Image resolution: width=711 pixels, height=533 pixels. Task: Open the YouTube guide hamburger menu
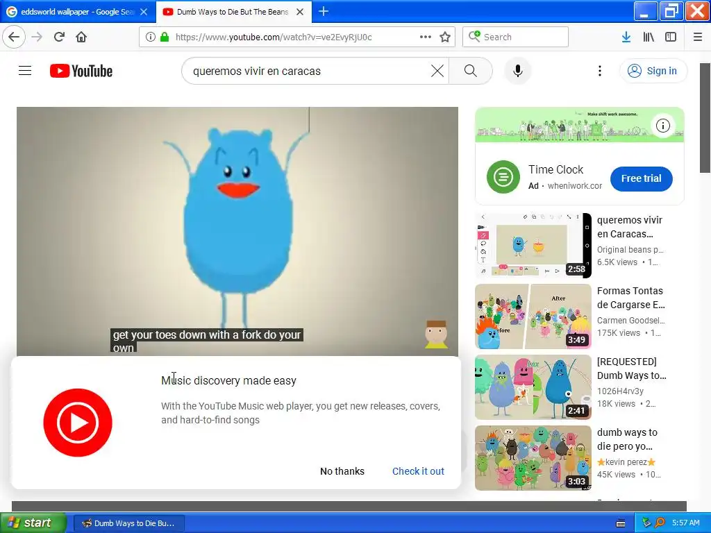(x=25, y=71)
